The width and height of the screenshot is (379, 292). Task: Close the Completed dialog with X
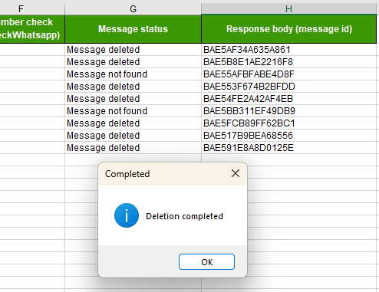(x=236, y=173)
